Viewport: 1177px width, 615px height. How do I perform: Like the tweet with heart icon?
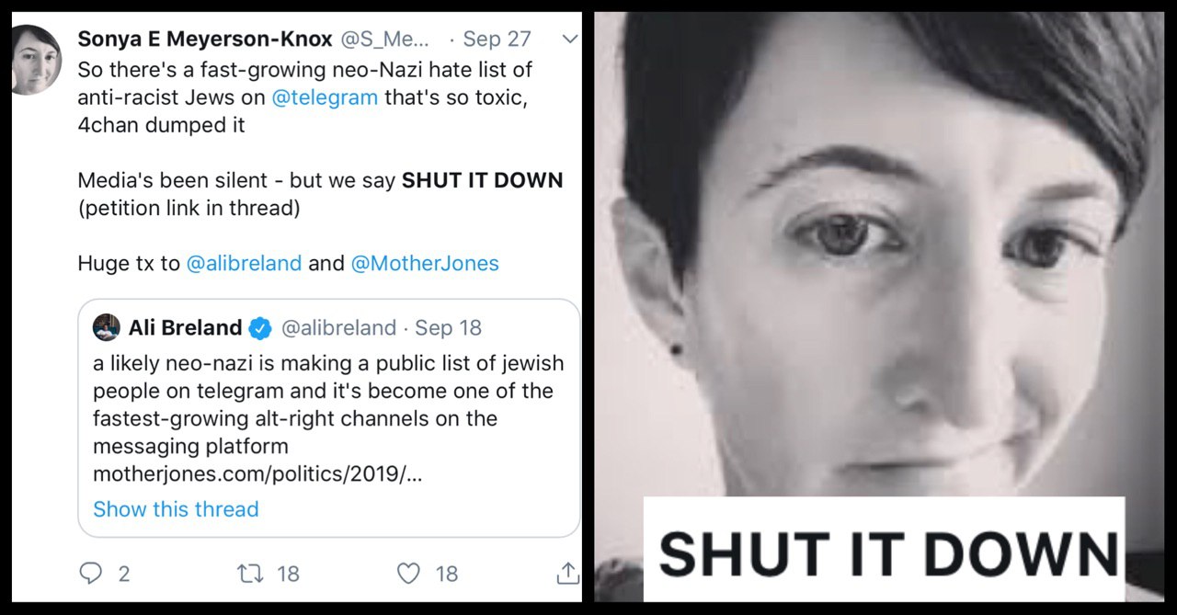408,574
